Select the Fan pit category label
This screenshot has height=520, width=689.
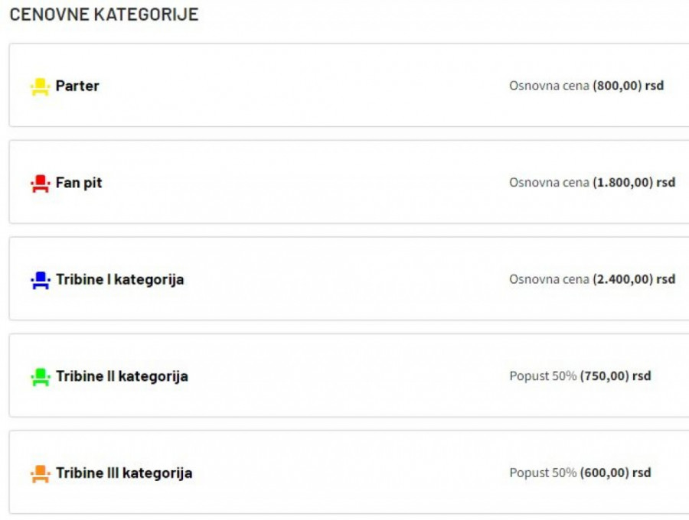coord(79,184)
